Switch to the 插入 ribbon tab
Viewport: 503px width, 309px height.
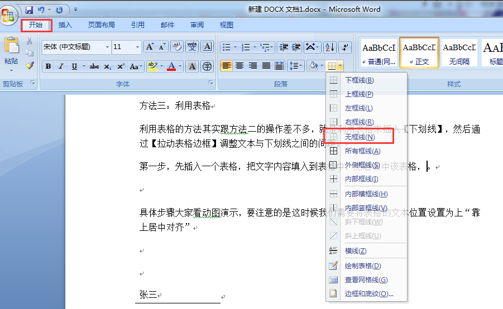point(65,25)
